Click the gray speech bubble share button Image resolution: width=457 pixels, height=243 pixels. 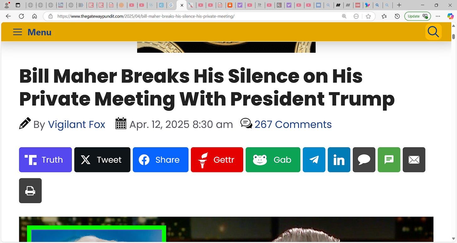364,160
